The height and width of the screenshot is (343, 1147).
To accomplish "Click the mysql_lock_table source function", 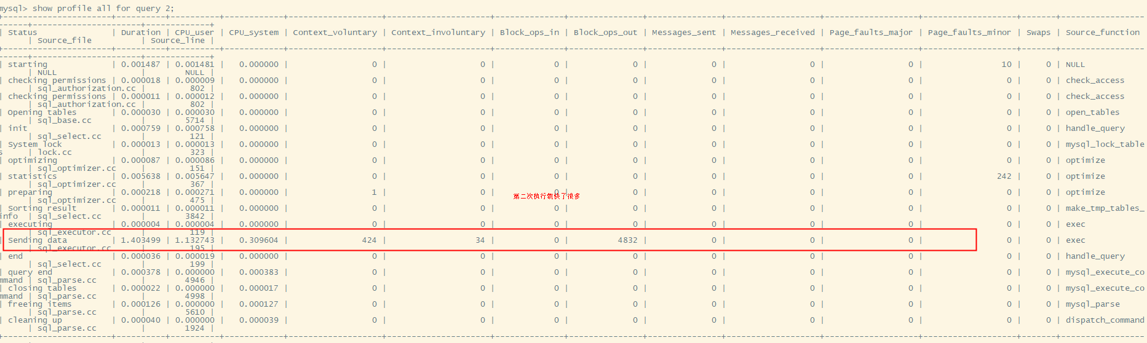I will (1105, 144).
